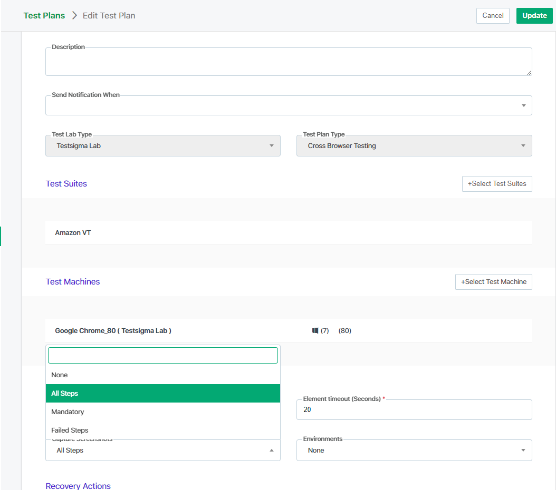Choose None from screenshot options

[x=163, y=375]
